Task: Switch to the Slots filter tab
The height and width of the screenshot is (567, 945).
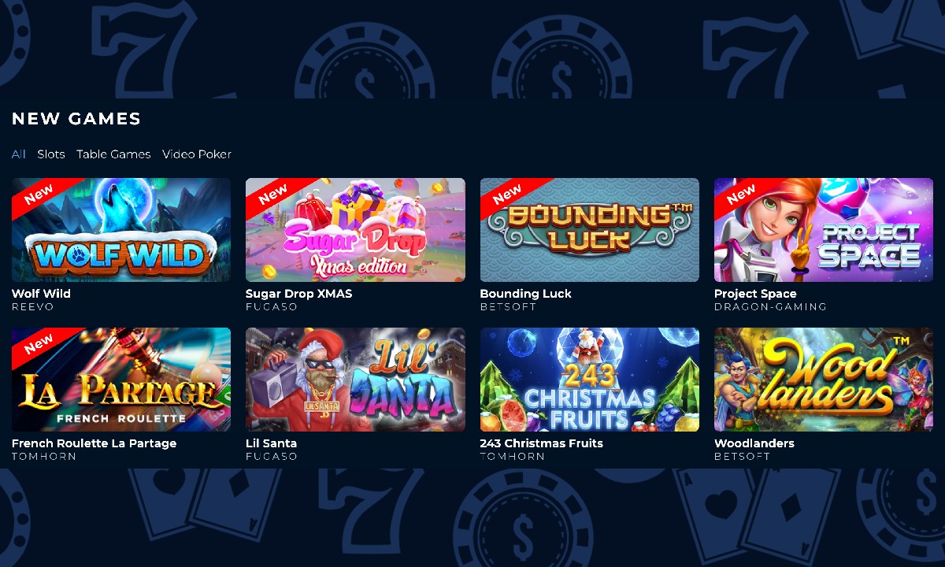Action: 51,154
